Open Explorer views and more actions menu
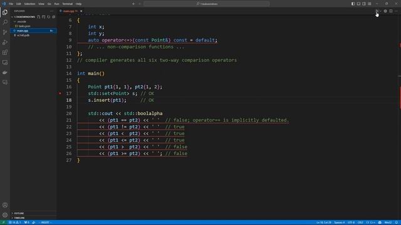 pos(52,11)
